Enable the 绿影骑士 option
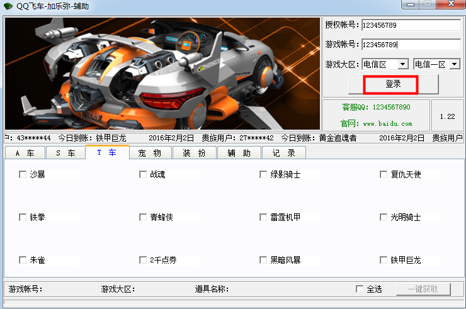 pyautogui.click(x=263, y=174)
